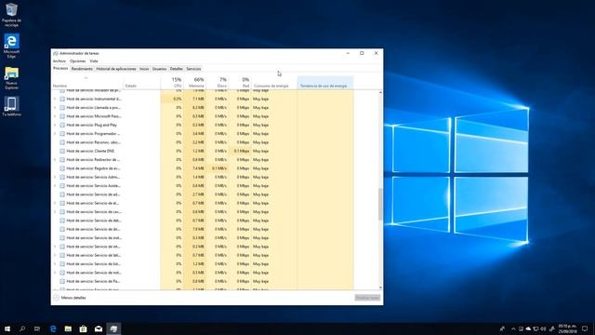The image size is (595, 335).
Task: Sort by the Red column header
Action: click(240, 83)
